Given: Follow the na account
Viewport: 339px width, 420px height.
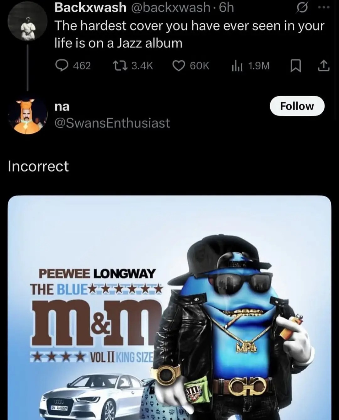Looking at the screenshot, I should pyautogui.click(x=297, y=106).
